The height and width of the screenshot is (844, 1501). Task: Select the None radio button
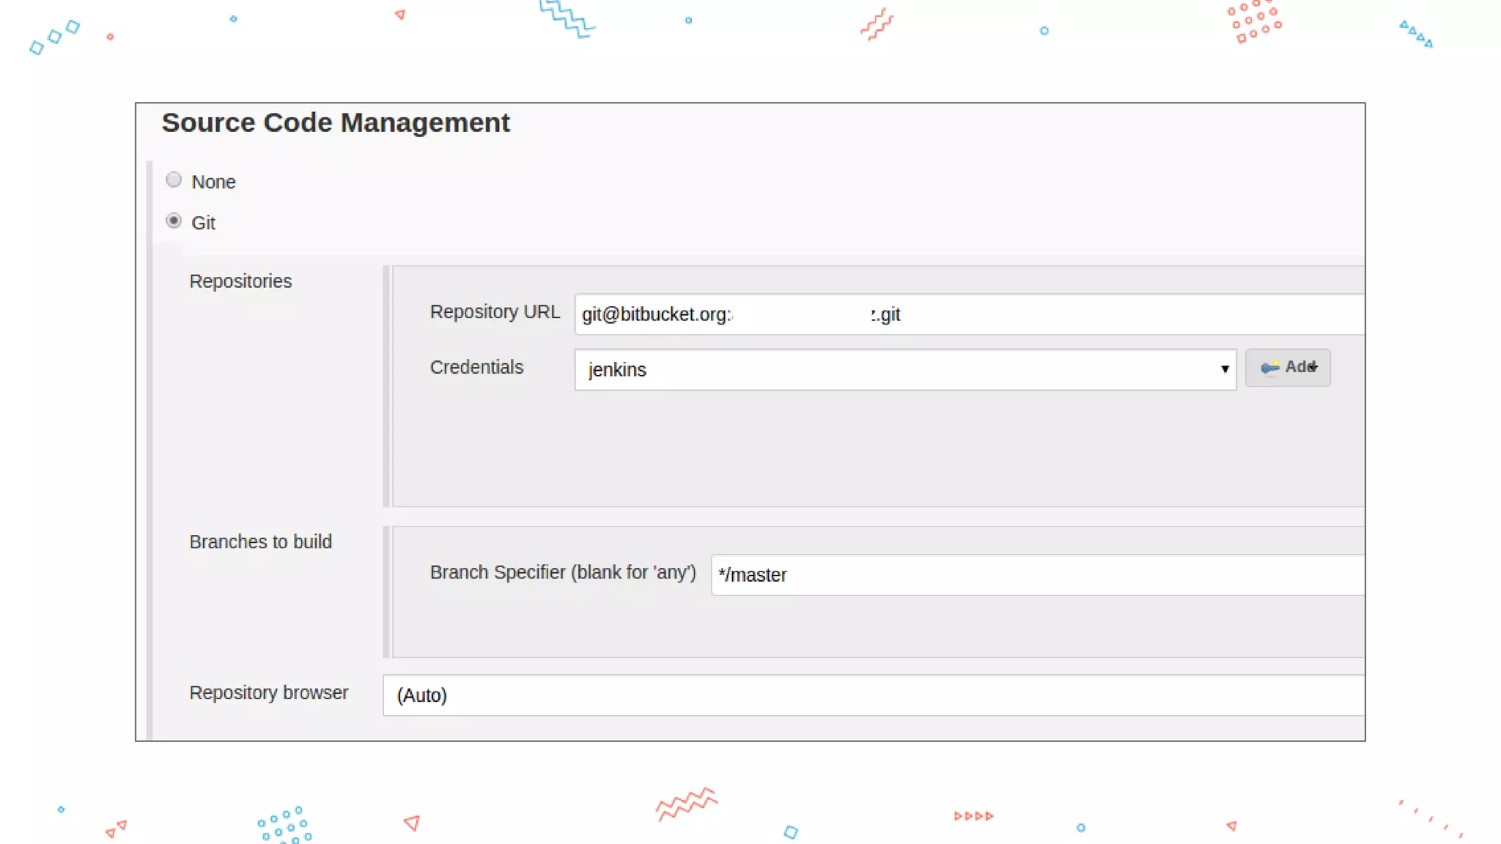coord(174,179)
